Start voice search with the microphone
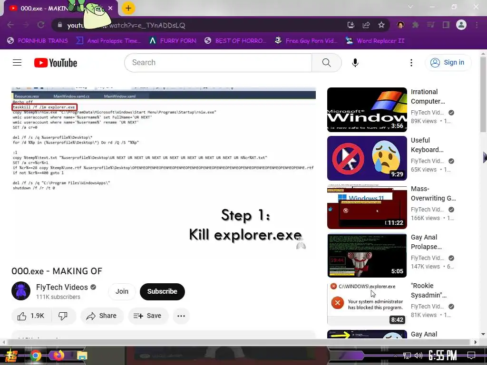This screenshot has width=487, height=365. [x=355, y=63]
